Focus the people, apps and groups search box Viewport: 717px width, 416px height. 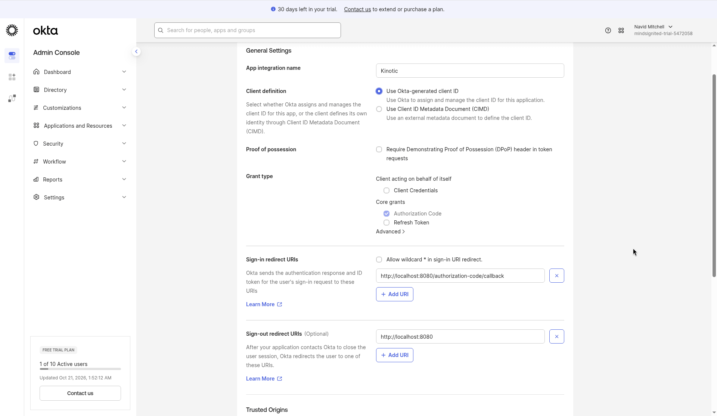pos(247,30)
